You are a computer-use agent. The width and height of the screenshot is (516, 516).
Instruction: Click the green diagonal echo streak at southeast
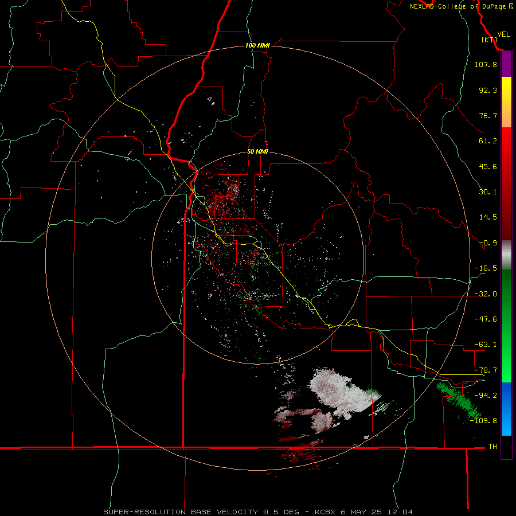(x=459, y=401)
